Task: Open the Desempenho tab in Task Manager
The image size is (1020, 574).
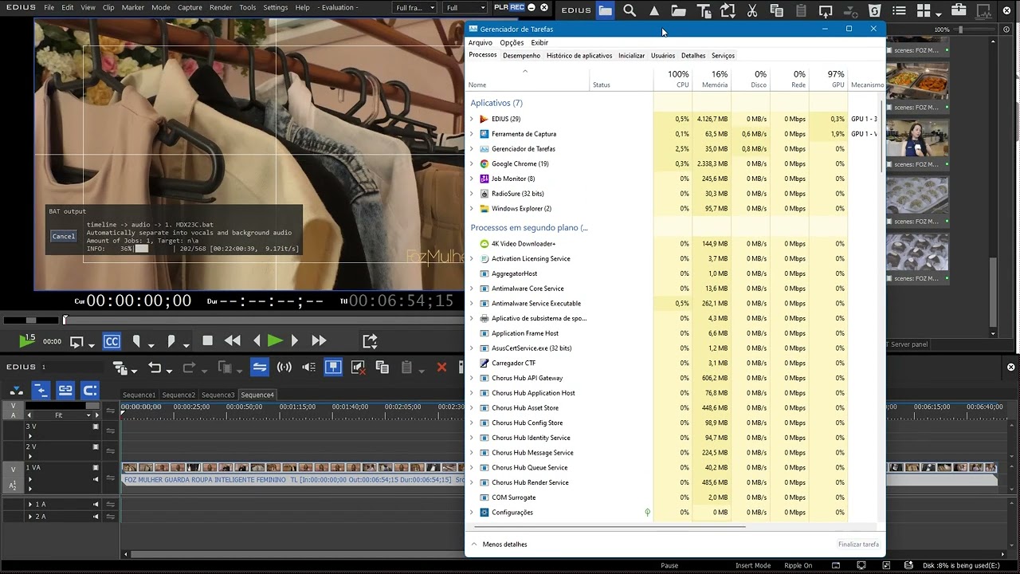Action: [521, 56]
